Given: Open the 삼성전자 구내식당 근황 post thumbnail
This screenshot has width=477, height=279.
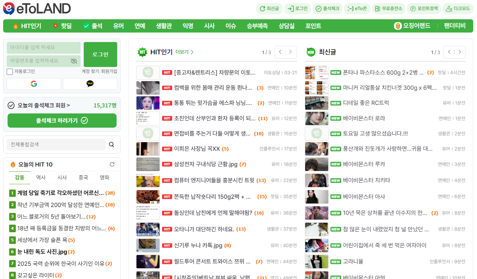Looking at the screenshot, I should [148, 164].
